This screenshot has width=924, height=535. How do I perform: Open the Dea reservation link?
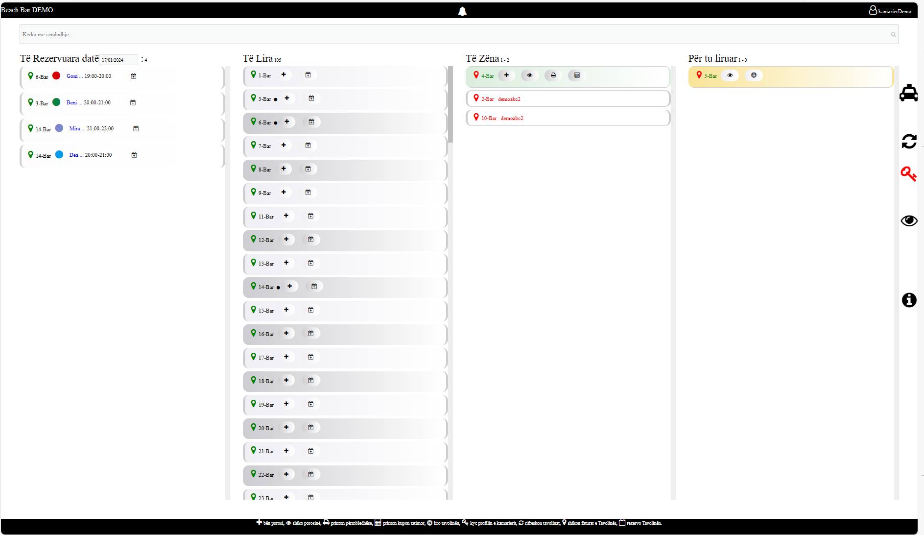[76, 155]
